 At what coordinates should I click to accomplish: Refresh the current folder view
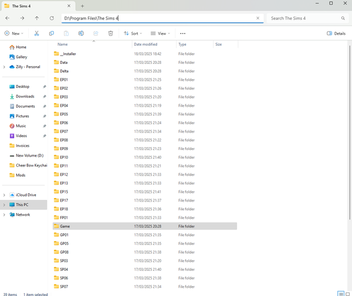(x=52, y=18)
